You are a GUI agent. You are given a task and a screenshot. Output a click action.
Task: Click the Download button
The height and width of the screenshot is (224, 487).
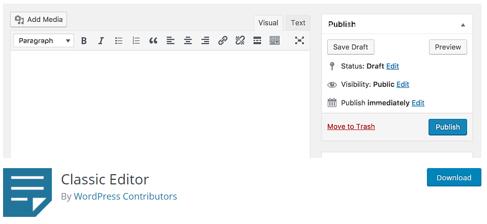pos(454,178)
